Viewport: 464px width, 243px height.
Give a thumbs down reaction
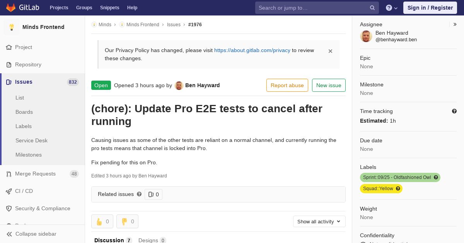pyautogui.click(x=127, y=221)
